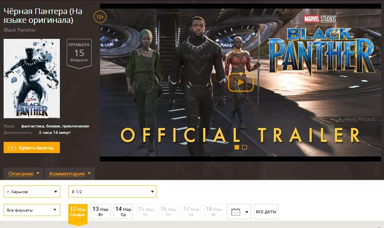Click the 12+ age rating badge
Image resolution: width=384 pixels, height=228 pixels.
100,17
